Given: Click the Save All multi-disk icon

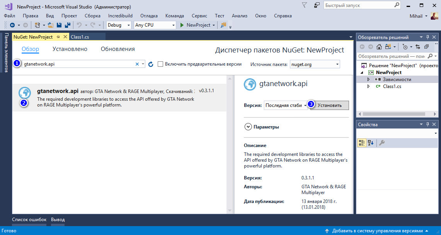Looking at the screenshot, I should 68,25.
